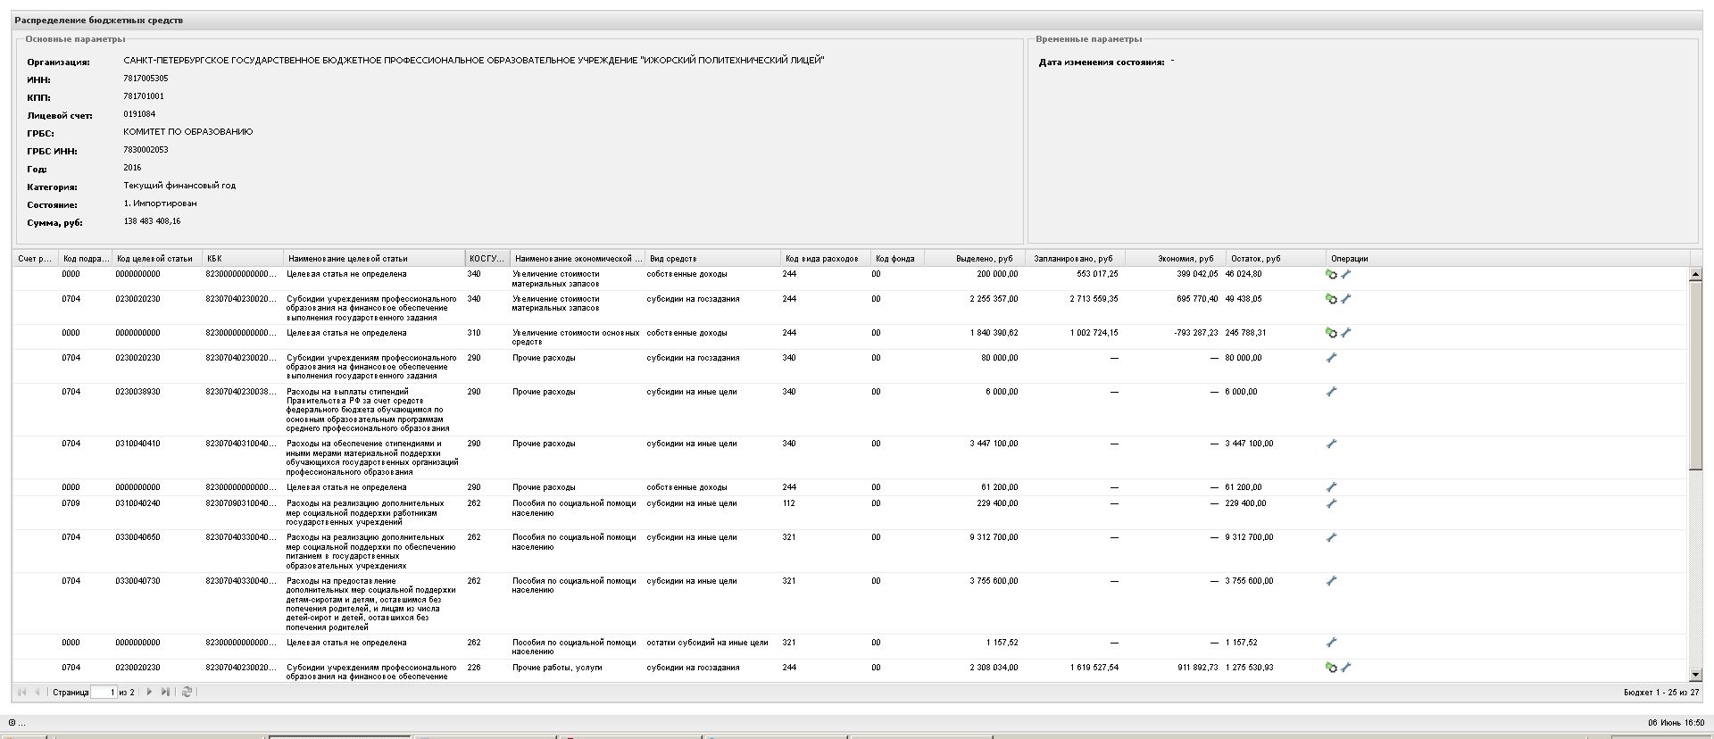The image size is (1714, 739).
Task: Click the status icon in bottom bar
Action: (x=12, y=723)
